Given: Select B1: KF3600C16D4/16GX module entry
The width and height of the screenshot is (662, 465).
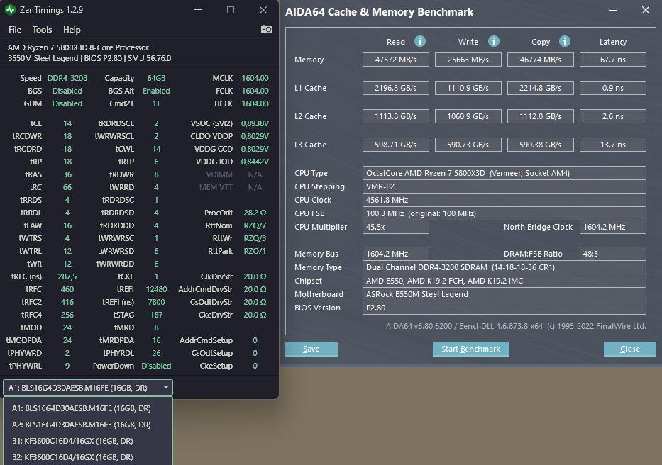Looking at the screenshot, I should pos(88,441).
